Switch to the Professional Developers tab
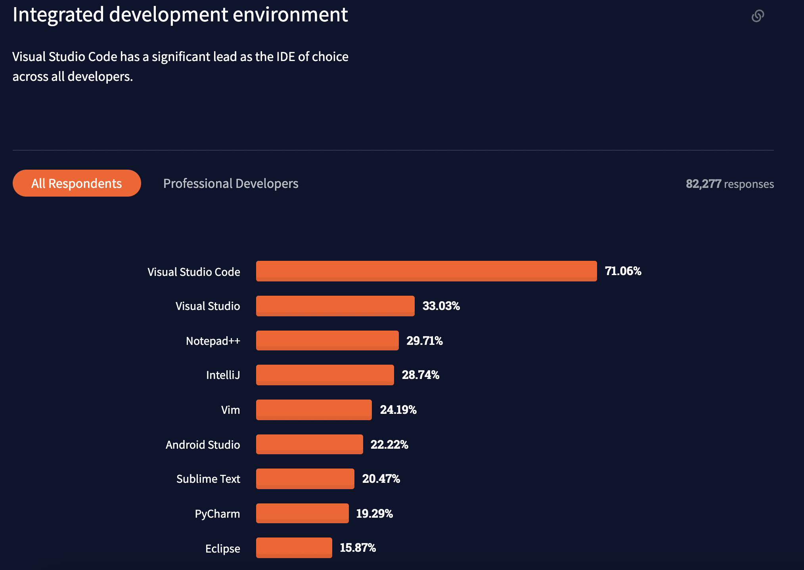 tap(231, 184)
